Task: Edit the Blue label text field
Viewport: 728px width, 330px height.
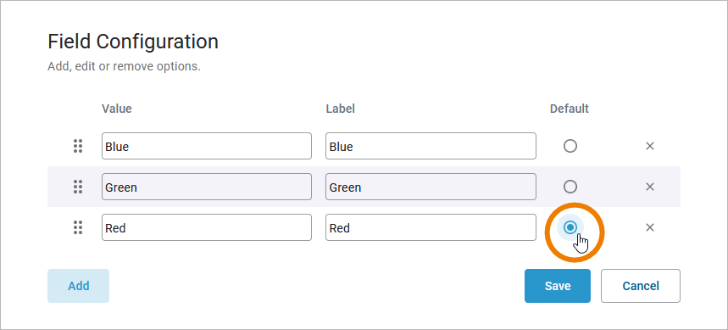Action: click(x=431, y=146)
